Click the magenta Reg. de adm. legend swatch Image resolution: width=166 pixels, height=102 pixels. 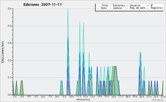click(x=127, y=8)
